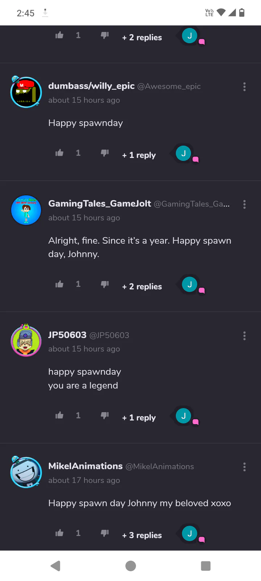Tap thumbs up on JP50603's comment
The width and height of the screenshot is (261, 581).
pyautogui.click(x=59, y=415)
